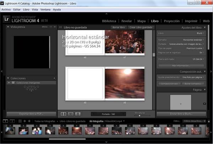The width and height of the screenshot is (213, 144).
Task: Toggle the filter lock switch
Action: click(x=209, y=121)
